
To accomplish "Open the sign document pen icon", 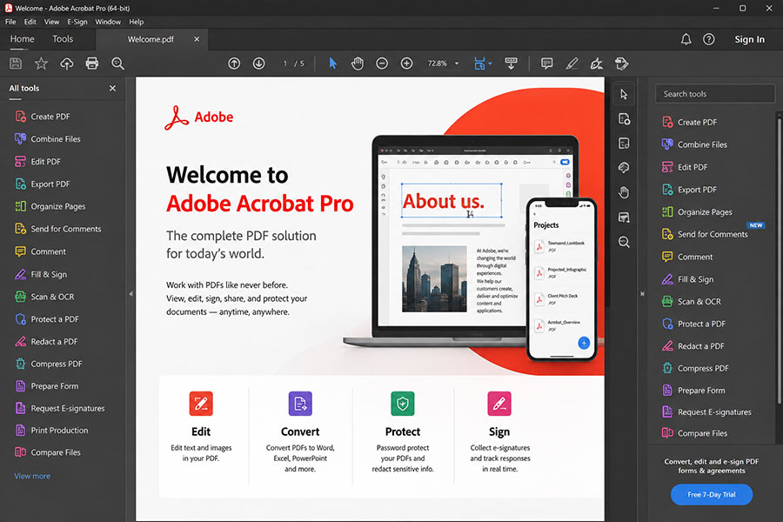I will point(596,64).
